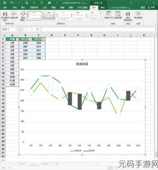Image resolution: width=158 pixels, height=170 pixels.
Task: Apply the fifth chart style thumbnail
Action: pos(92,16)
